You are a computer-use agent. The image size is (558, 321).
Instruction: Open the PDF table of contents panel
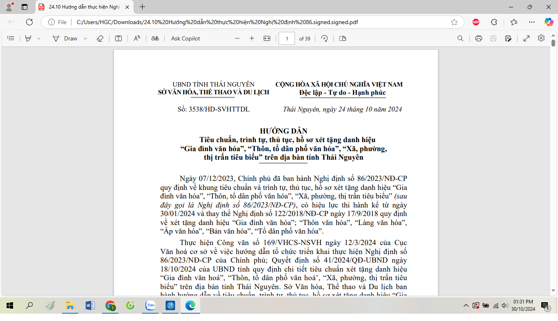pos(11,38)
